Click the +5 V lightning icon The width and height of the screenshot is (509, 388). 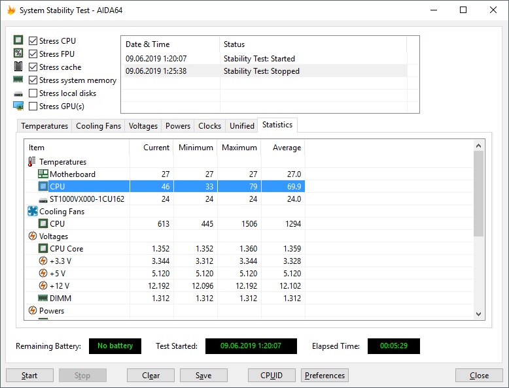[x=43, y=273]
